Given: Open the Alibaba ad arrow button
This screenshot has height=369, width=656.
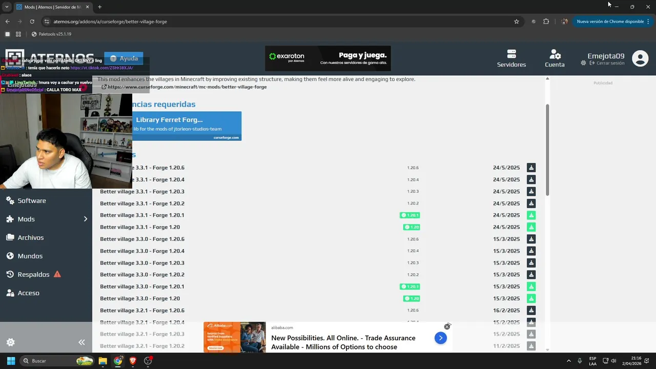Looking at the screenshot, I should (440, 338).
